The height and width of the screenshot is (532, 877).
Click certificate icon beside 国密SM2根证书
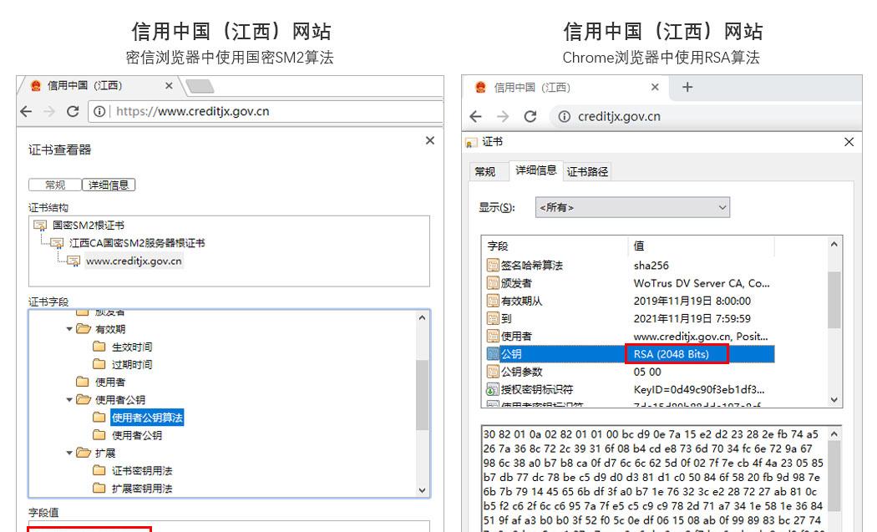[x=40, y=225]
